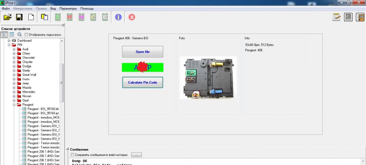Click the brown device icon at far top right

click(360, 17)
